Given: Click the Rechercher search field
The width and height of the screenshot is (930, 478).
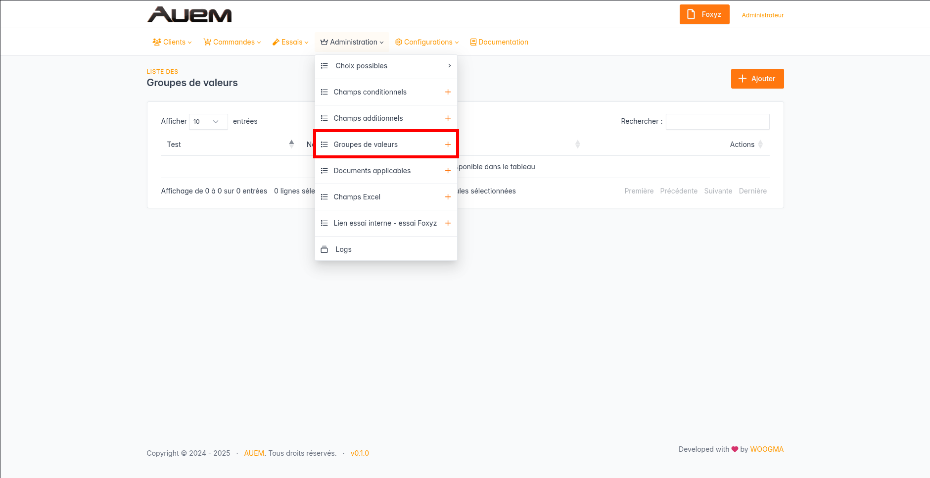Looking at the screenshot, I should coord(717,122).
